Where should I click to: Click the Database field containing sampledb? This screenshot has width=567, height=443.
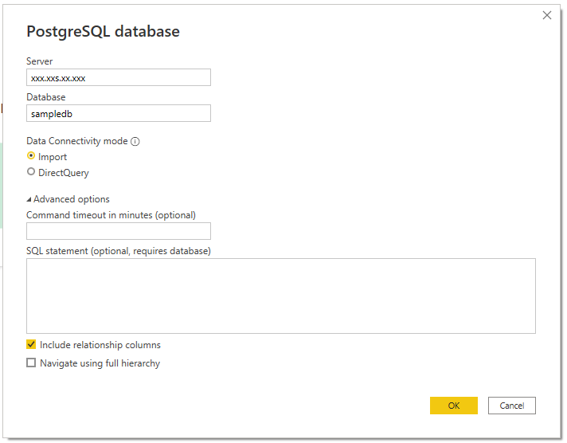click(118, 113)
